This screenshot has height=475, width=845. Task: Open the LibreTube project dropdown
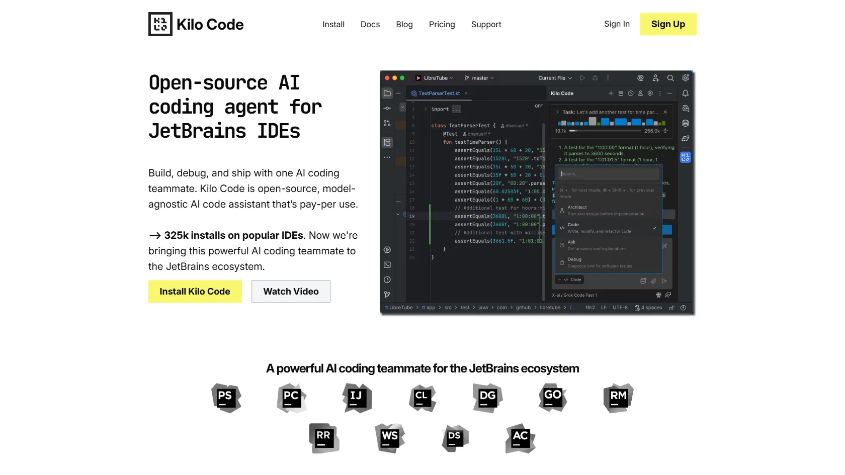435,78
